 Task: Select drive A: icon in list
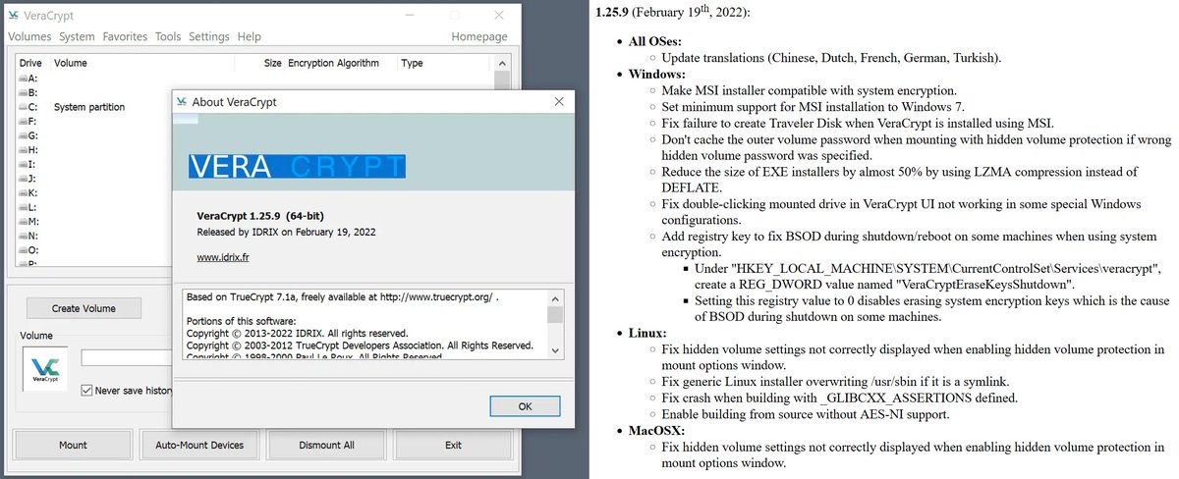pos(23,79)
